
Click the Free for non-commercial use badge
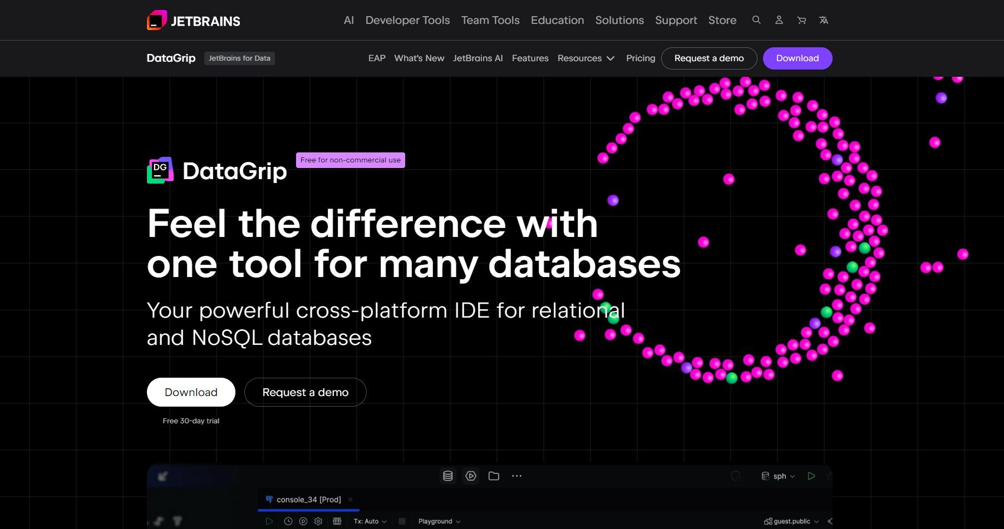[350, 160]
